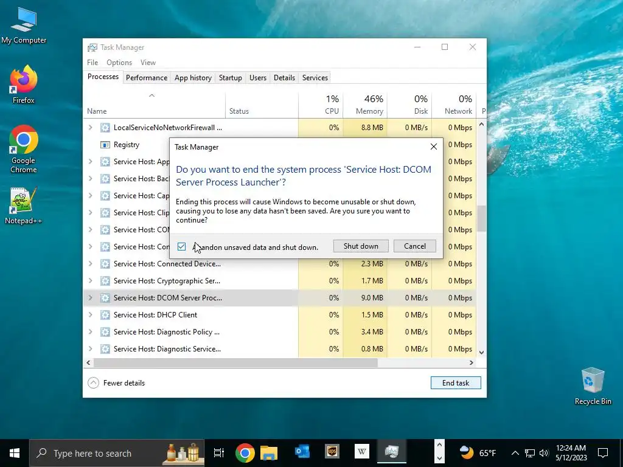Click Cancel in the dialog
The image size is (623, 467).
(x=415, y=246)
